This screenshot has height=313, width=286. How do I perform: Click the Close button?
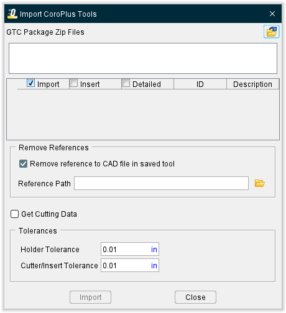[195, 297]
